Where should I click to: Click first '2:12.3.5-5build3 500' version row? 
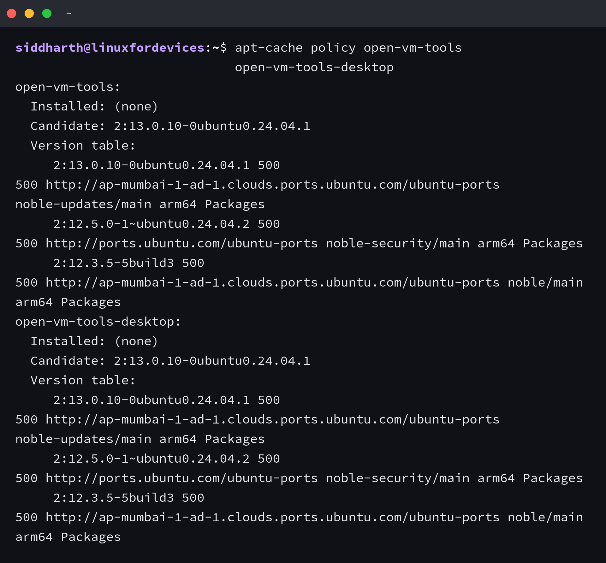(129, 263)
